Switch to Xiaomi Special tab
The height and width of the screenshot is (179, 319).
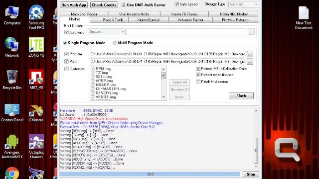pos(149,20)
